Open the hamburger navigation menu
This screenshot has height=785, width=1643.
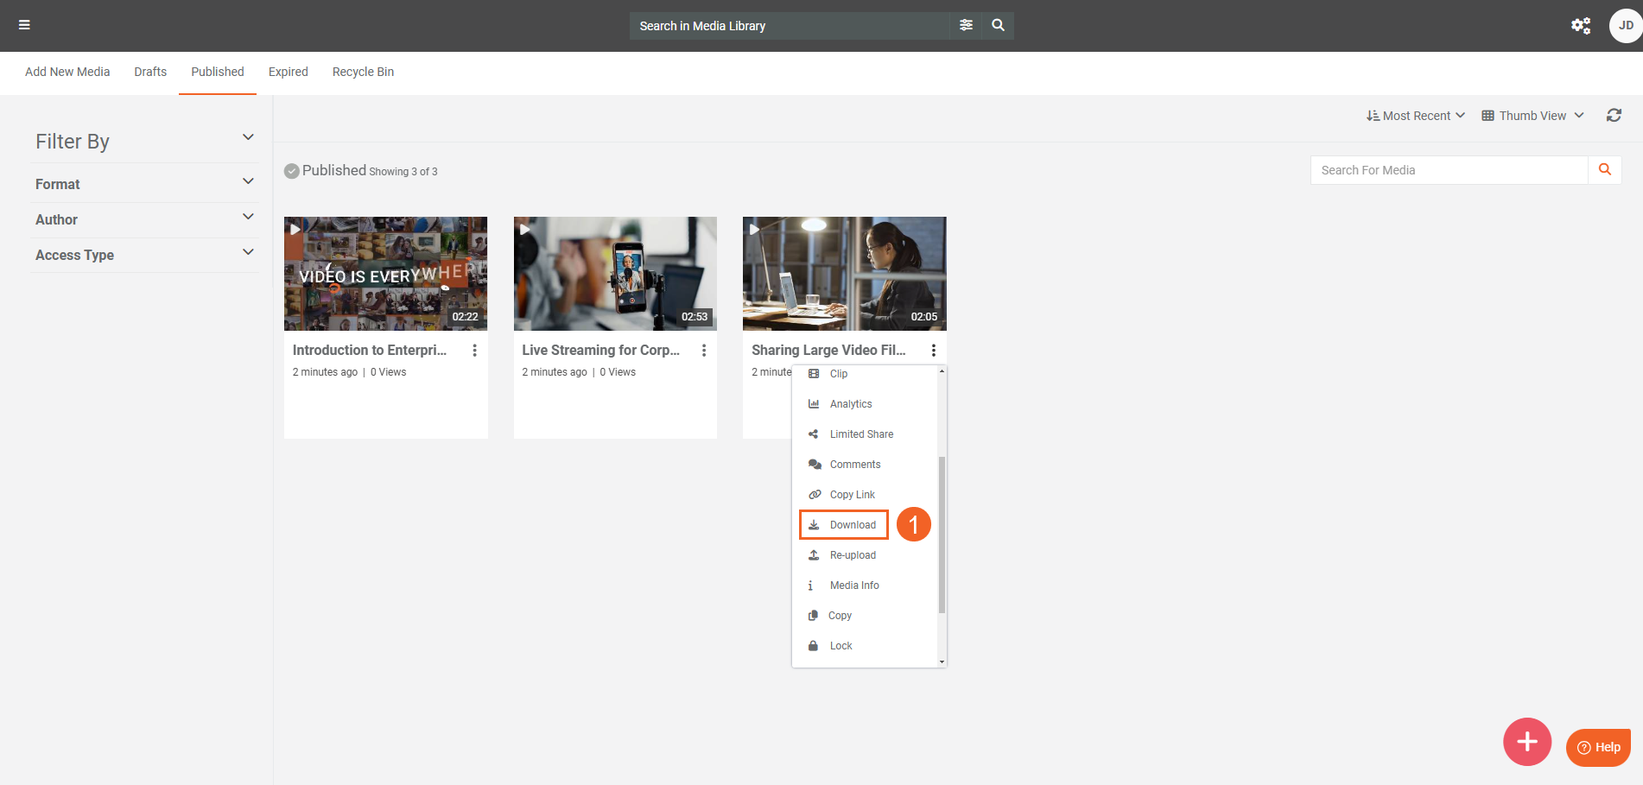click(x=24, y=25)
